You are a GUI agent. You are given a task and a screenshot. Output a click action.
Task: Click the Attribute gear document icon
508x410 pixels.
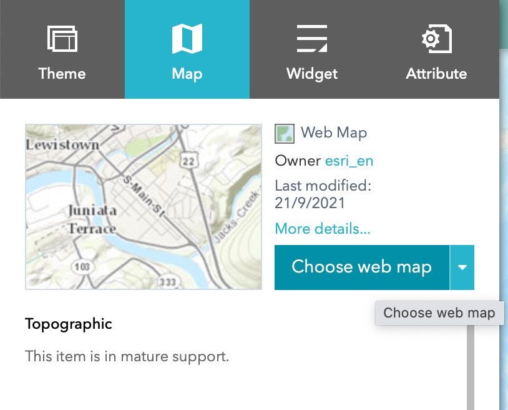click(x=436, y=39)
